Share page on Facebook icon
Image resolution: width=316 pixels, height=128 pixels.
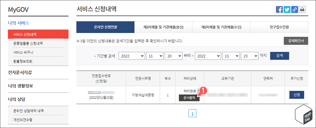click(279, 9)
